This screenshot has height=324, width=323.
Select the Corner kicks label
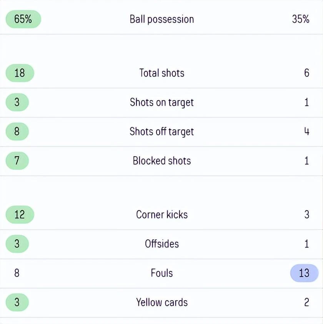click(162, 215)
